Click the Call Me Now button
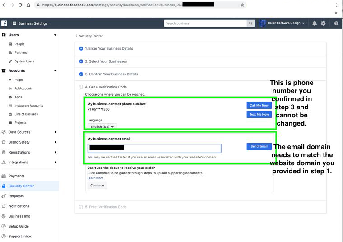This screenshot has width=343, height=242. click(259, 105)
